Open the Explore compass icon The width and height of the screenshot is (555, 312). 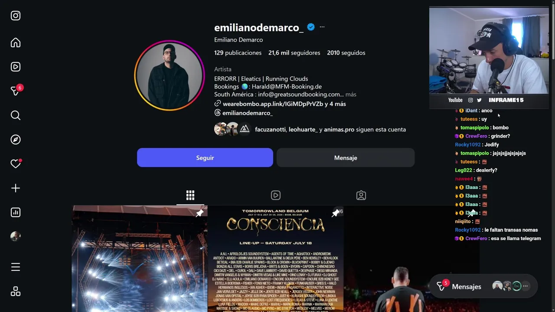(16, 140)
